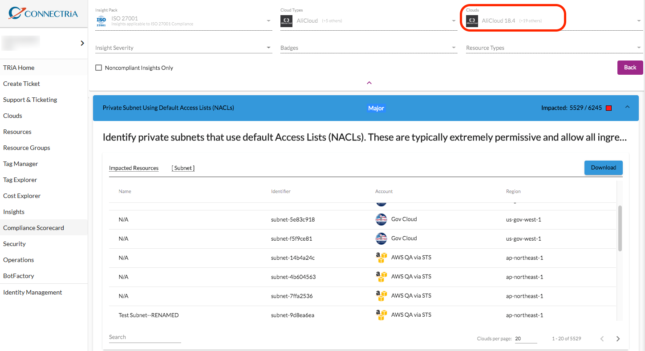
Task: Enable Noncompliant Insights Only checkbox
Action: (x=99, y=68)
